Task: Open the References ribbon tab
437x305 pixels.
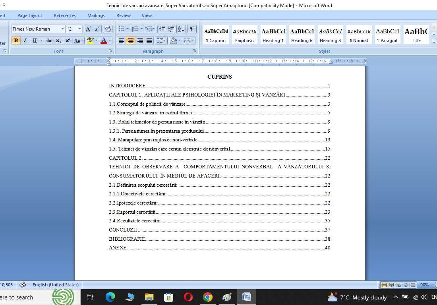Action: click(x=64, y=15)
